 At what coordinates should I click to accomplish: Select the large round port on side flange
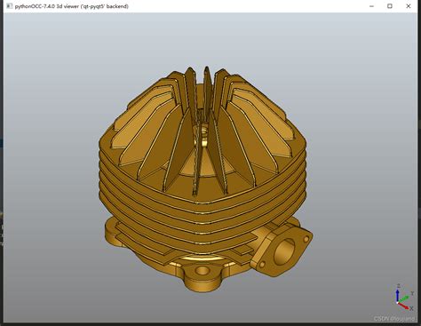pos(284,251)
